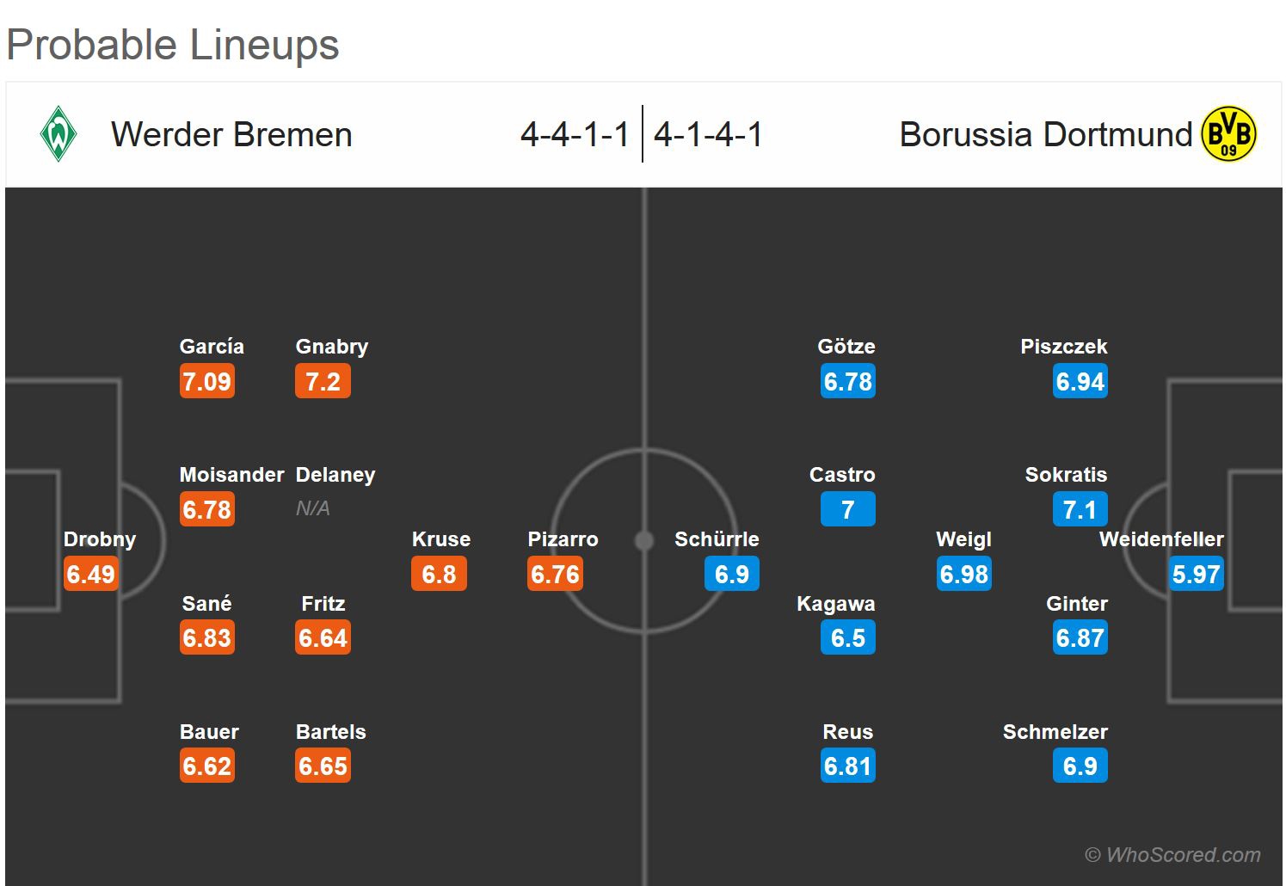Click García's 7.09 rating badge

[x=206, y=381]
